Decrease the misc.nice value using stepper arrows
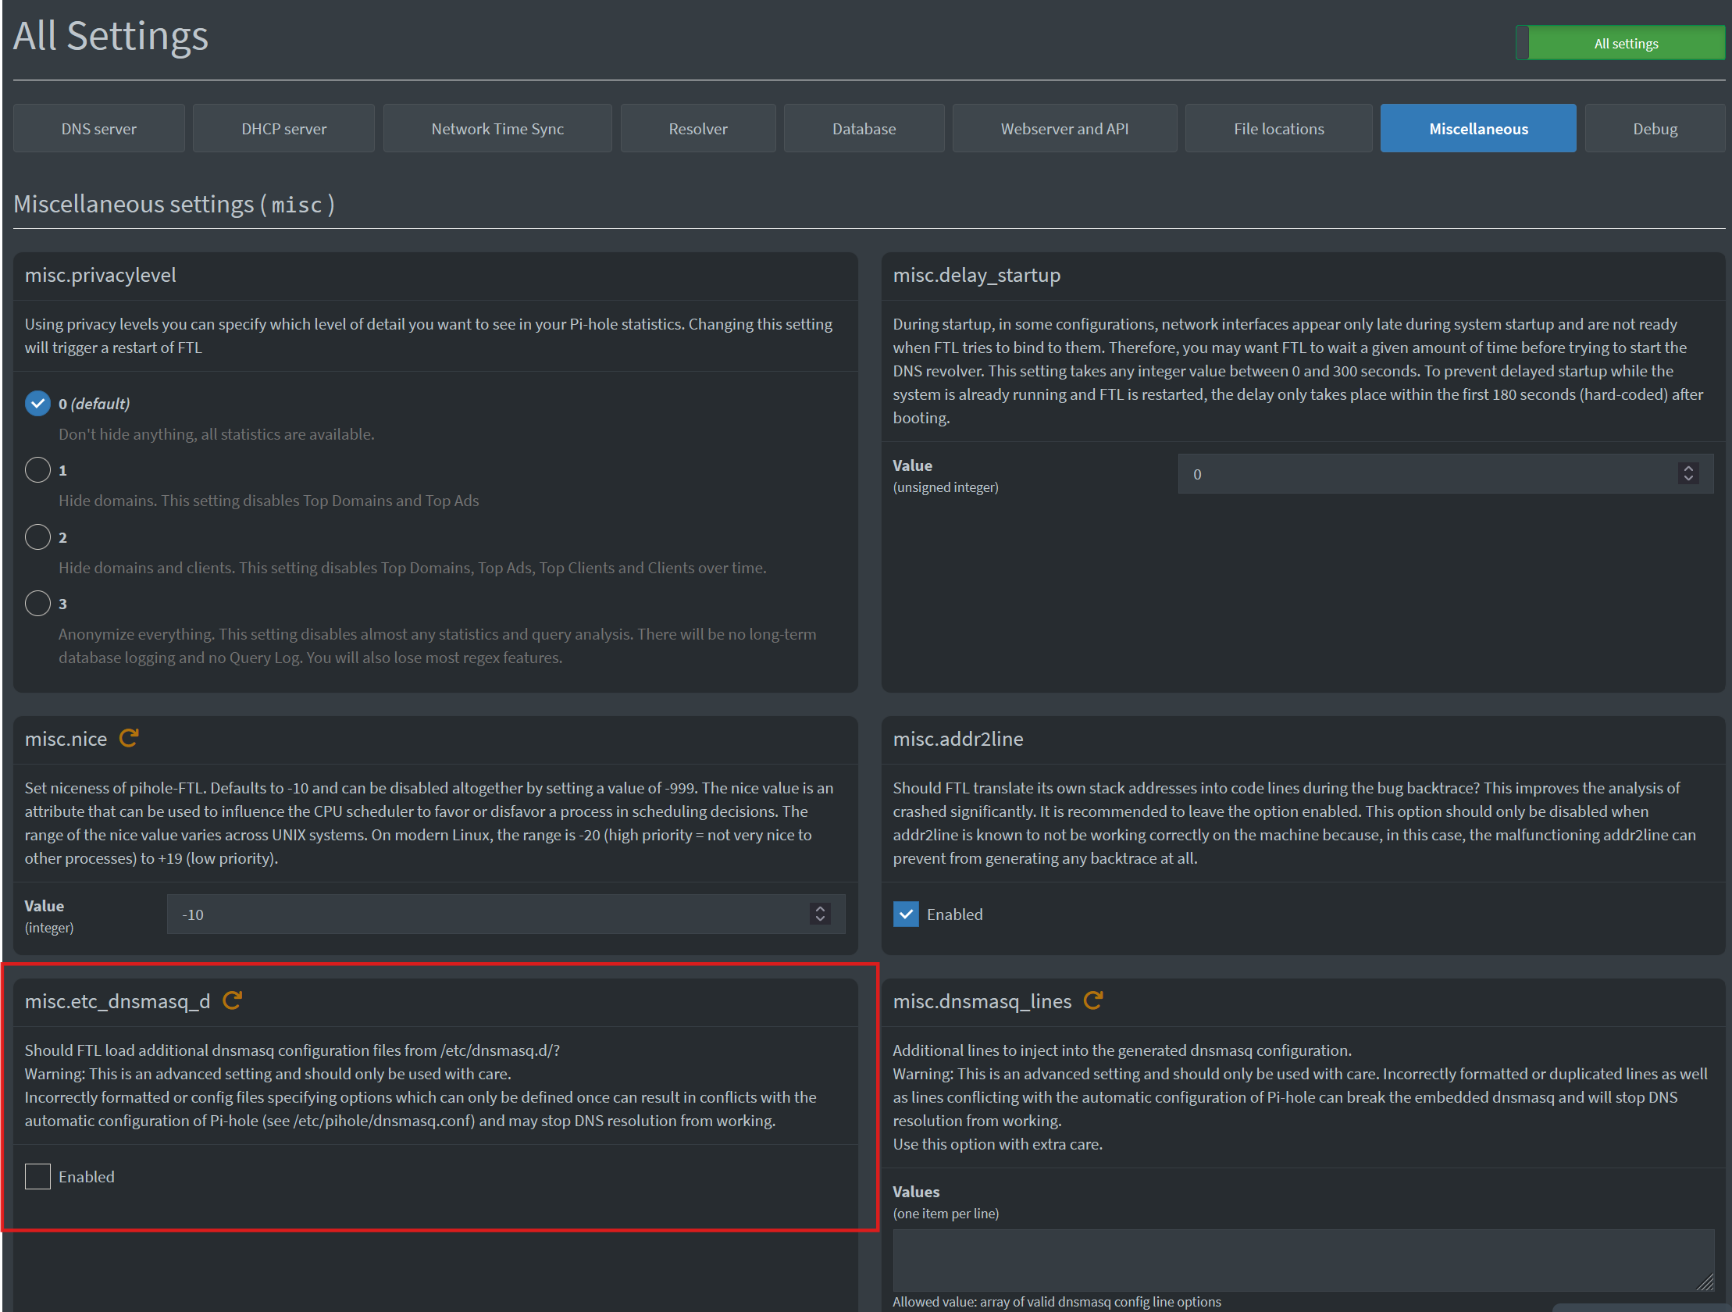 tap(820, 919)
